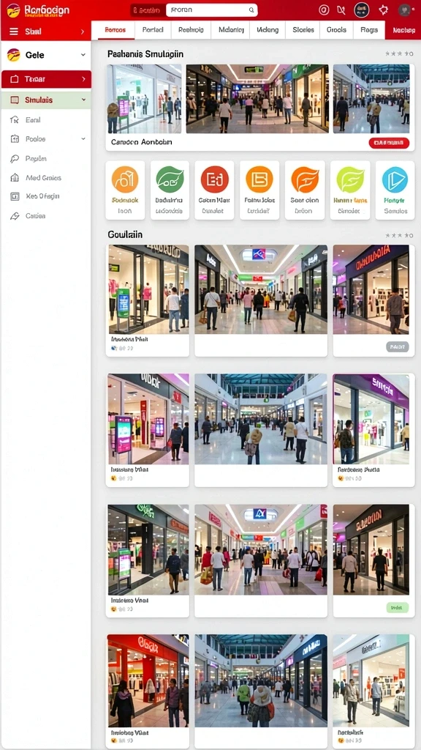
Task: Click the gray pill button on Gouklain card
Action: [x=397, y=346]
